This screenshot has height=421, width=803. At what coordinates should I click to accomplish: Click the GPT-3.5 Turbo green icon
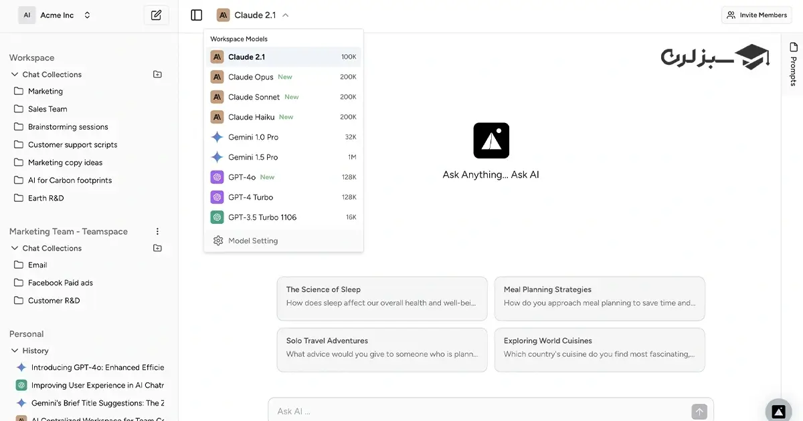click(x=217, y=217)
